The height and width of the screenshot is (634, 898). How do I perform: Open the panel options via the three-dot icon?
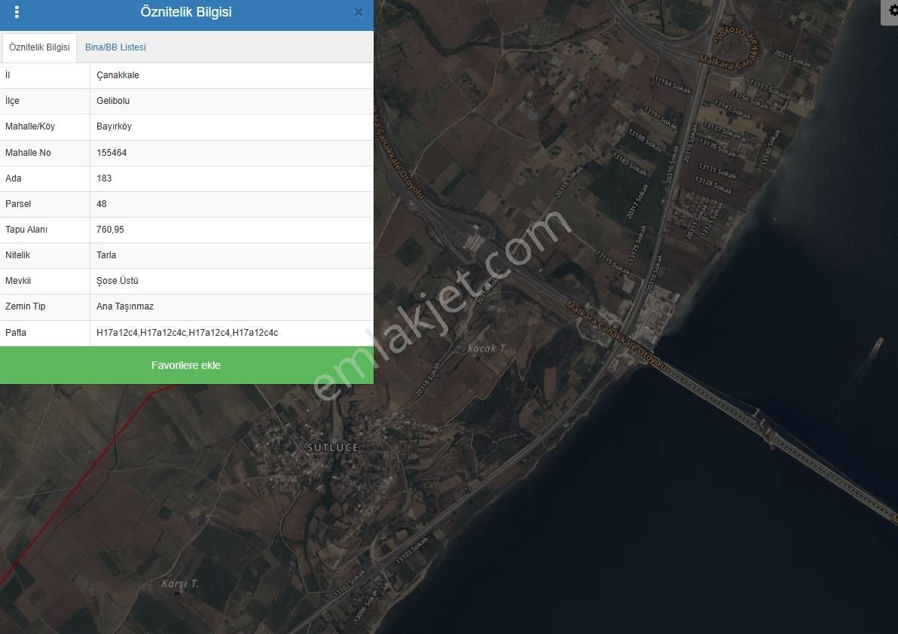pyautogui.click(x=17, y=12)
